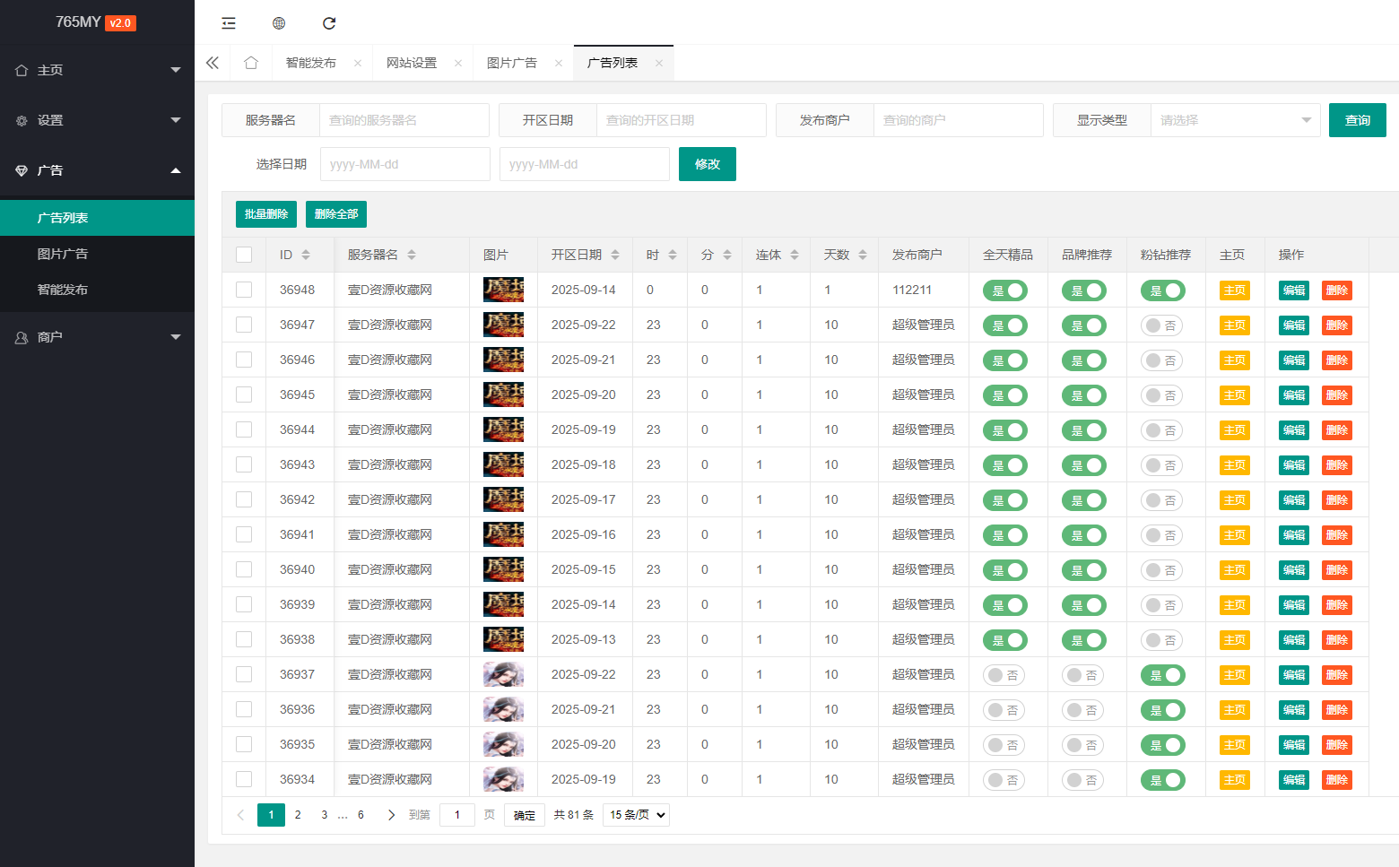Collapse the sidebar with the menu toggle icon
The image size is (1399, 867).
tap(229, 22)
